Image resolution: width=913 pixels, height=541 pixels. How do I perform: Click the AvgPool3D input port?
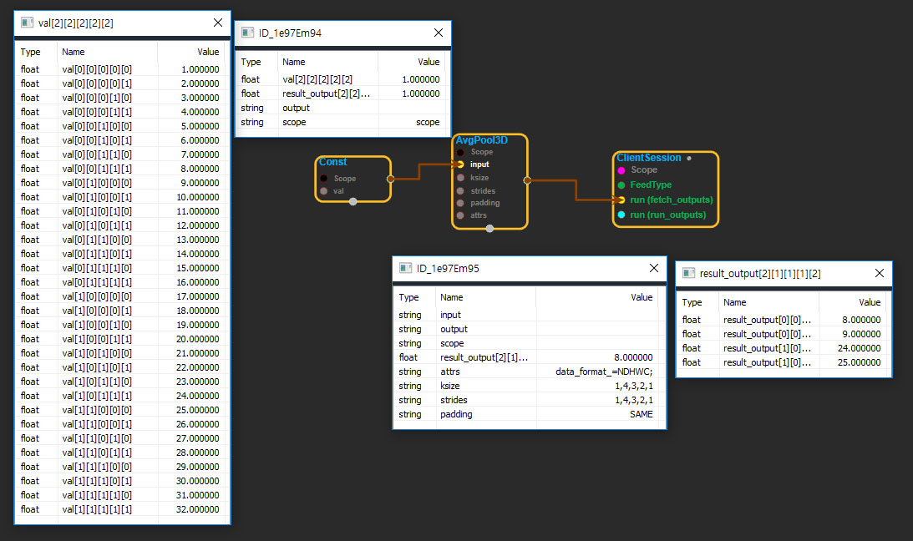[460, 164]
